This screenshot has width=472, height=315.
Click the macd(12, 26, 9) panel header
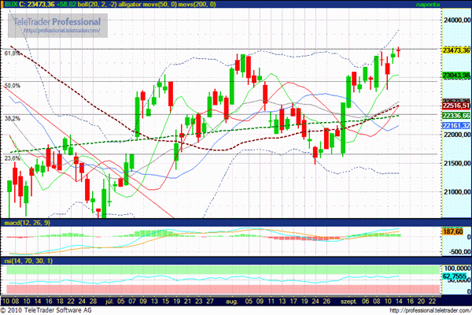click(28, 224)
